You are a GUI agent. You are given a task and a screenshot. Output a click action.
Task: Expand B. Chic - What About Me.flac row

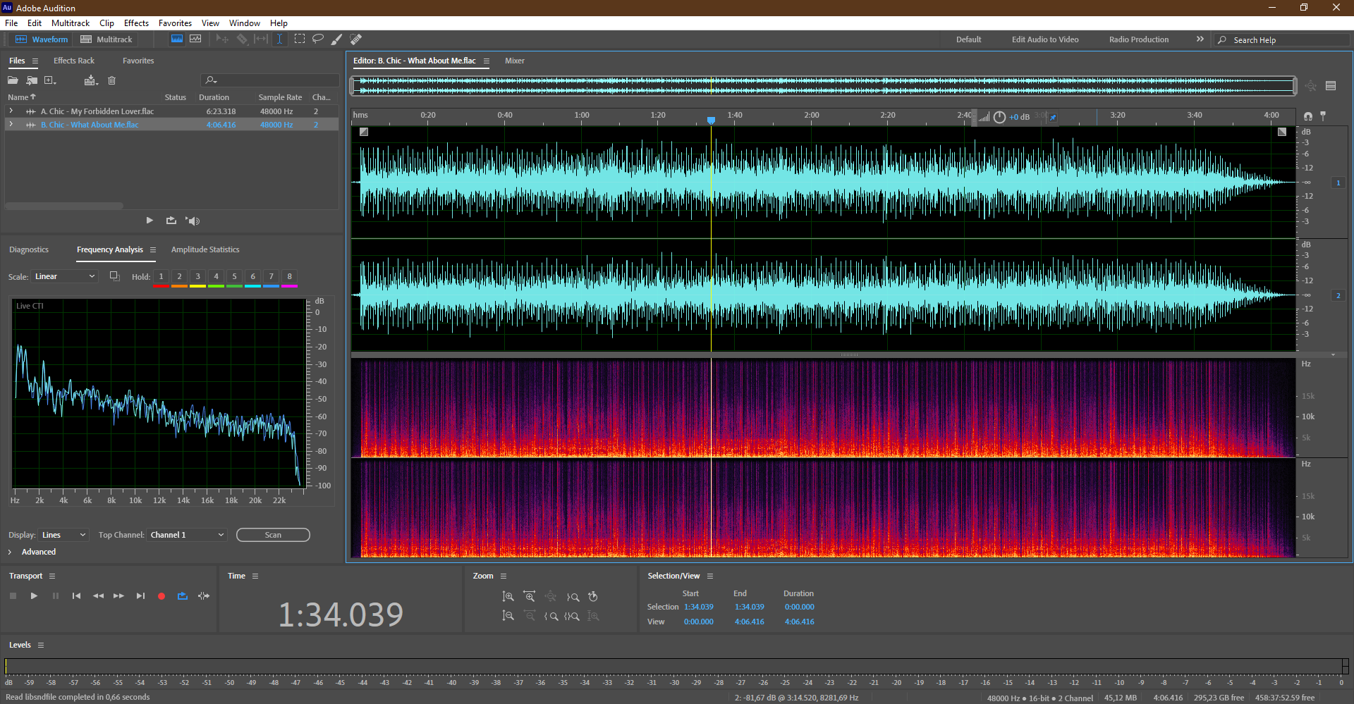pos(11,124)
